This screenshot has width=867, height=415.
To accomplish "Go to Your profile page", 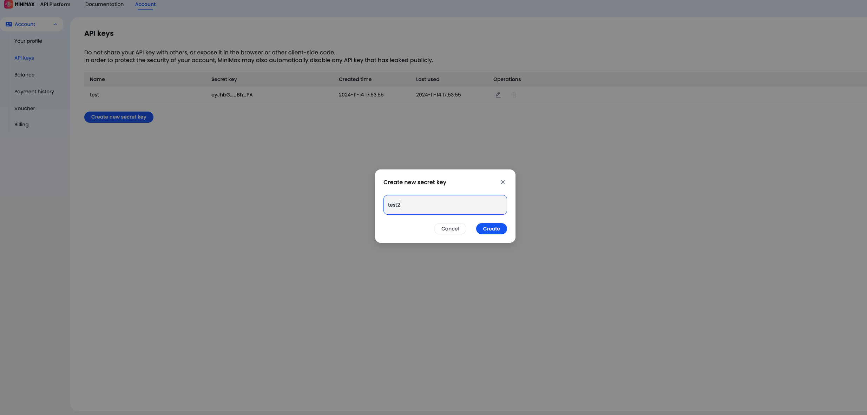I will point(28,41).
